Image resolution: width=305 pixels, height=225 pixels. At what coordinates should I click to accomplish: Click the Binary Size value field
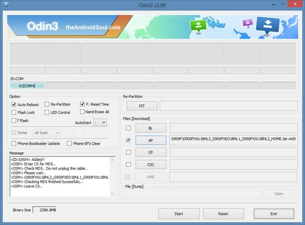45,210
